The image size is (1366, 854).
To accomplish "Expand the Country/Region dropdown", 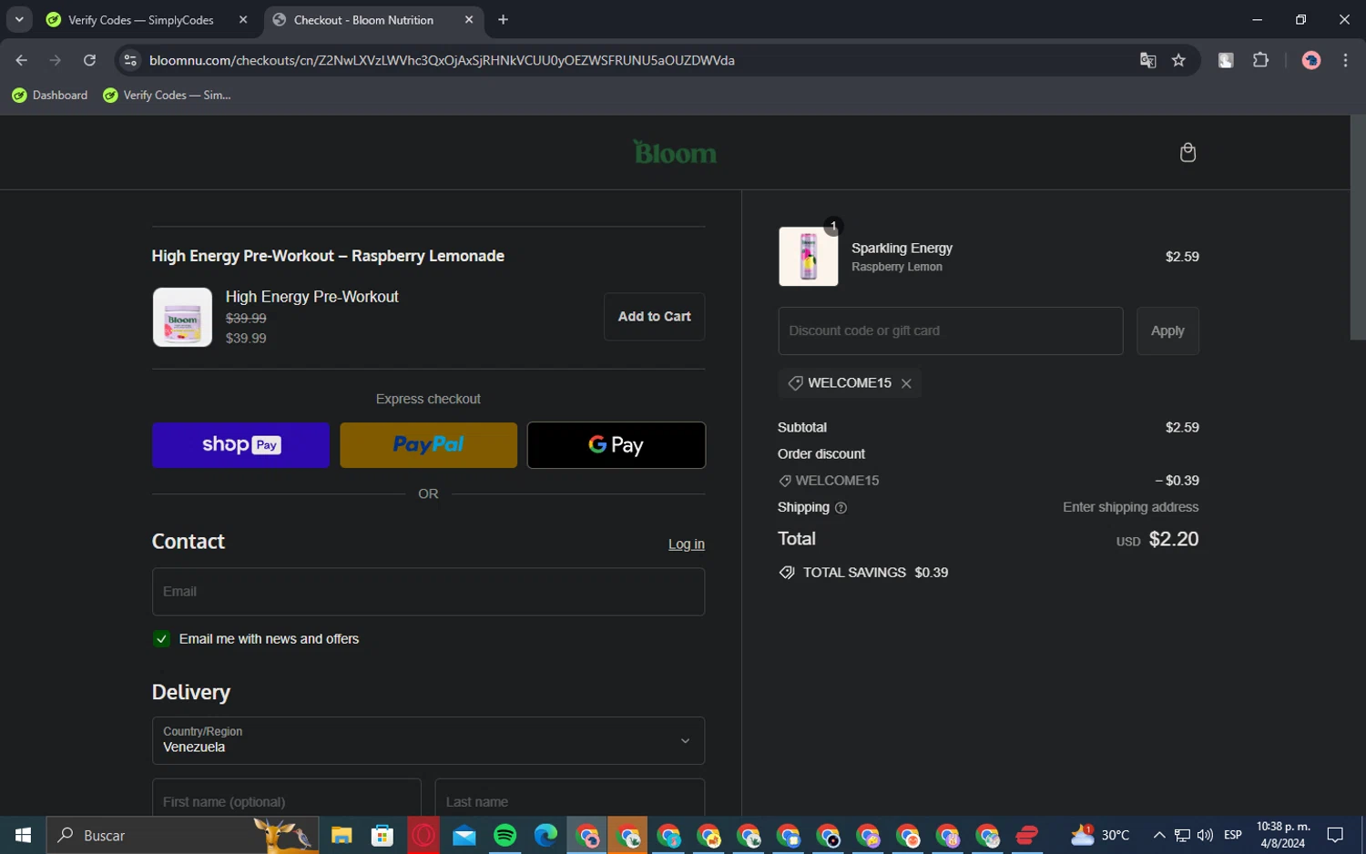I will (428, 740).
